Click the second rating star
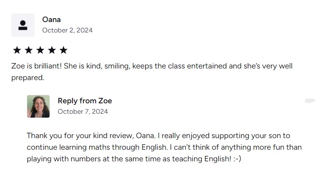Screen dimensions: 331x171 29,50
